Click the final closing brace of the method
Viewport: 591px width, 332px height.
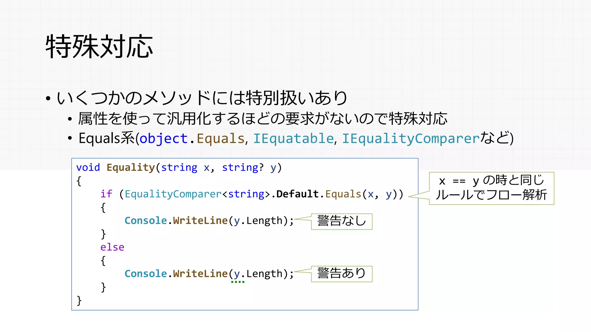pyautogui.click(x=79, y=300)
